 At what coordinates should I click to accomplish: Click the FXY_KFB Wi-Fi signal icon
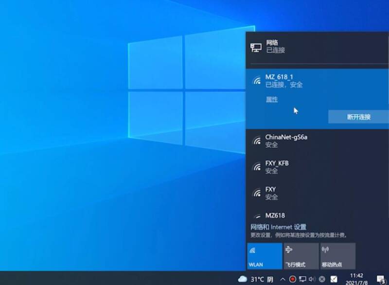click(x=257, y=167)
